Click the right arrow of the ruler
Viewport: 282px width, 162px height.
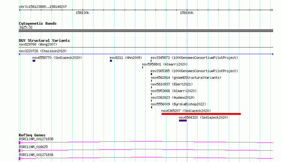click(x=272, y=10)
